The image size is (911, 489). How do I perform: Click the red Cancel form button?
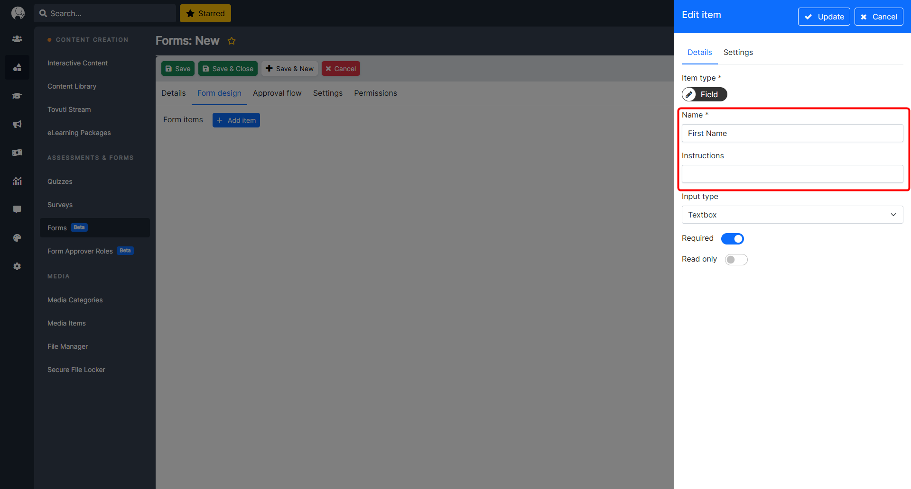click(x=341, y=69)
